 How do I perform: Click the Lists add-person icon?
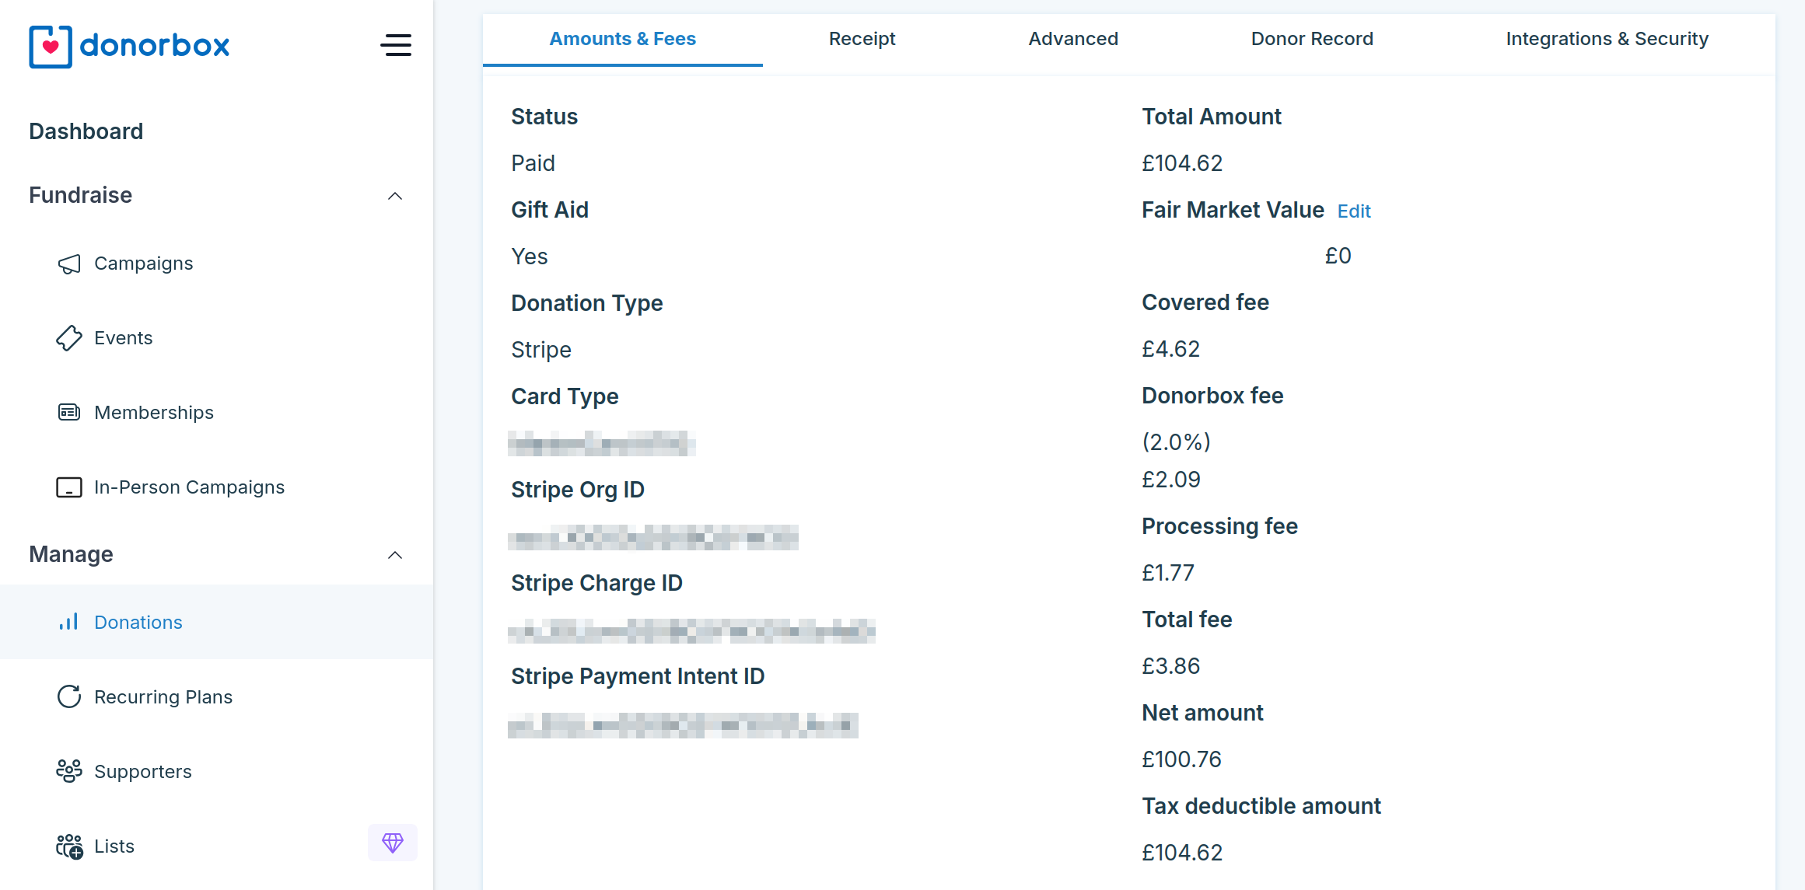pyautogui.click(x=69, y=845)
